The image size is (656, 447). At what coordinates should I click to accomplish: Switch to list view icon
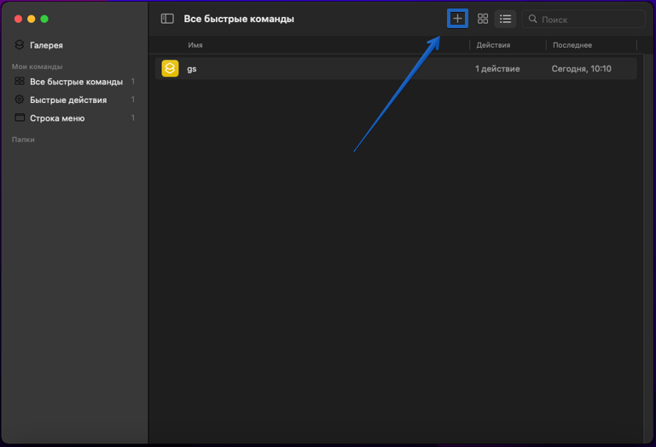click(x=506, y=19)
